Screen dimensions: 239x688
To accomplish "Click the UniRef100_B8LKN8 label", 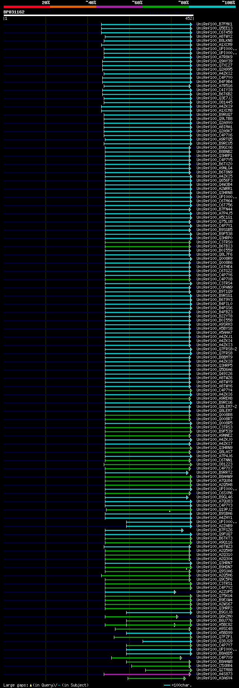I will [214, 40].
